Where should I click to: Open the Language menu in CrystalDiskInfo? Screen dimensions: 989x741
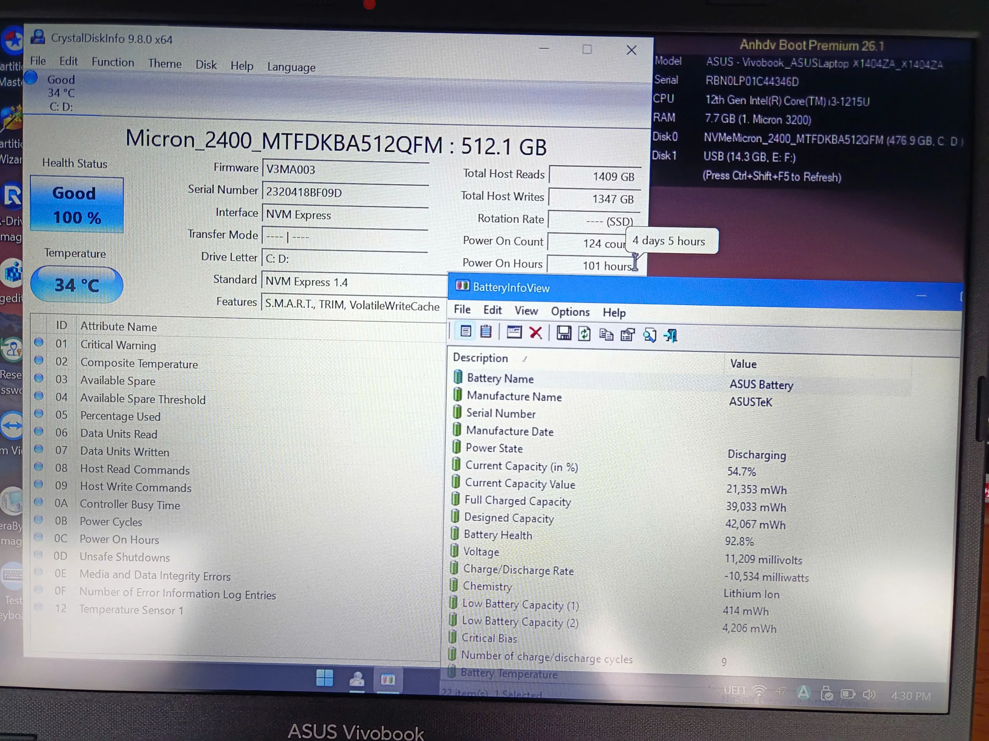292,67
